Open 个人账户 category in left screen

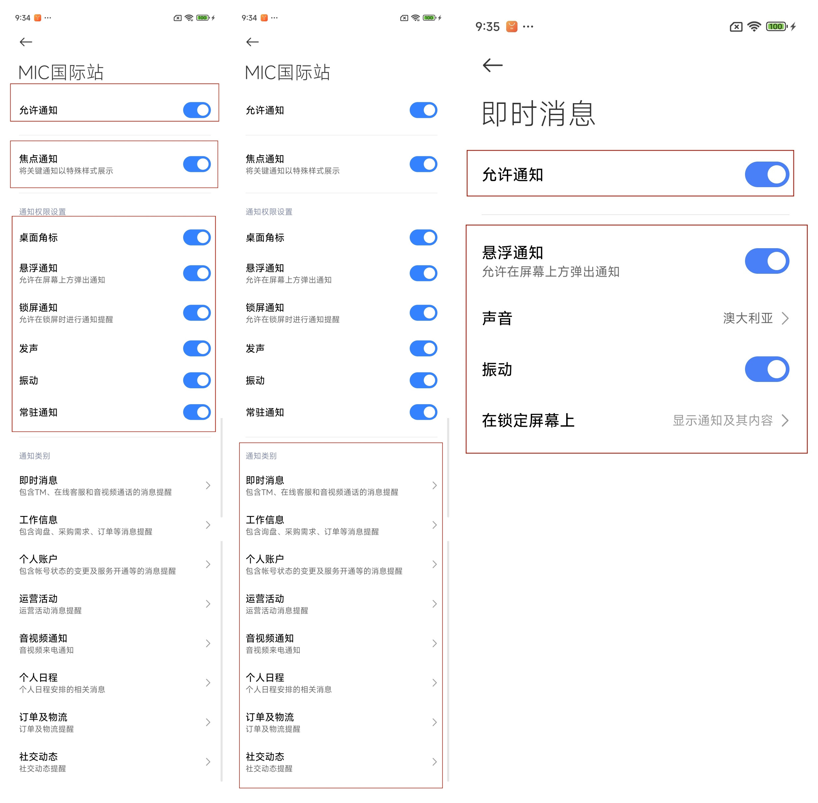[x=115, y=564]
